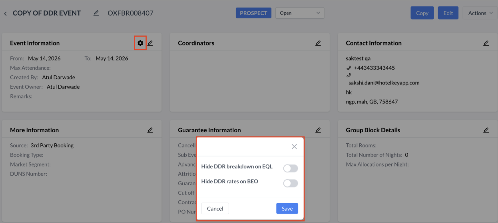Toggle Hide DDR rates on BEO

[291, 183]
